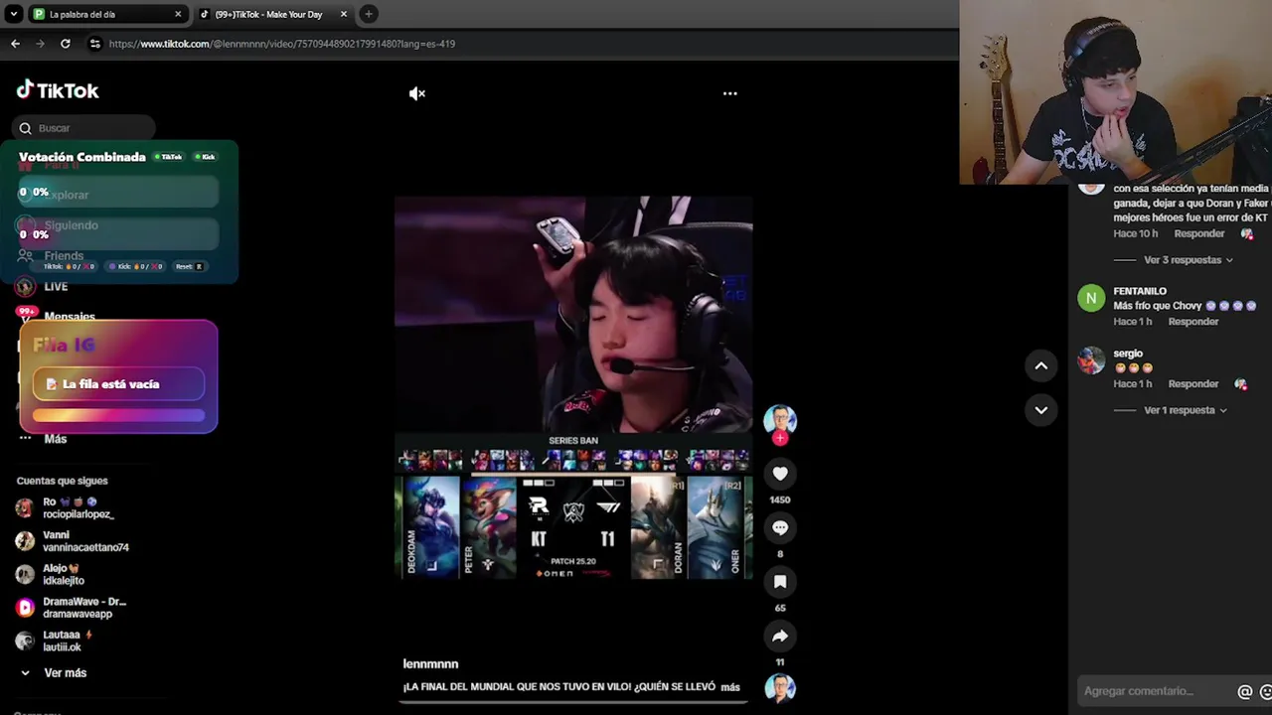Open FENTANILO's green avatar
The image size is (1272, 715).
(x=1091, y=298)
